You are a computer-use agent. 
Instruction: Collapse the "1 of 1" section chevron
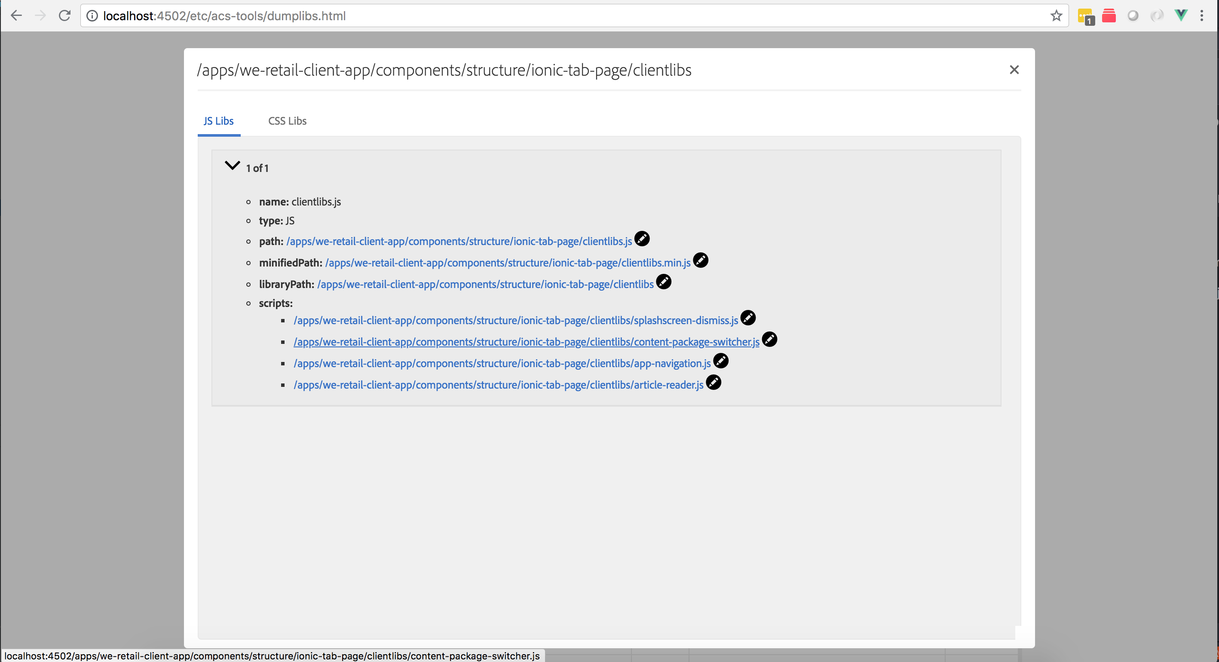click(232, 165)
